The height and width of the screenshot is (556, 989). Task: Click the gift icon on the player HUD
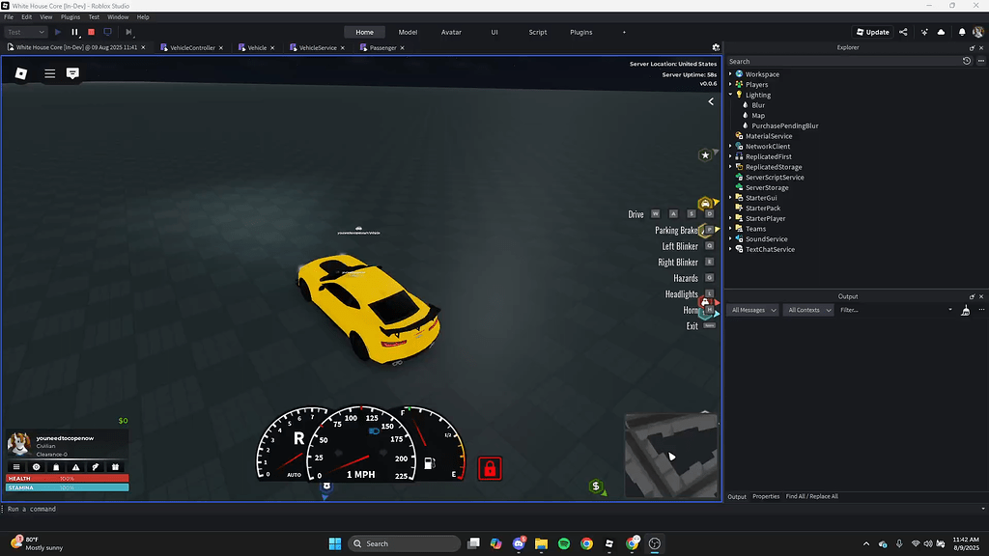coord(116,467)
